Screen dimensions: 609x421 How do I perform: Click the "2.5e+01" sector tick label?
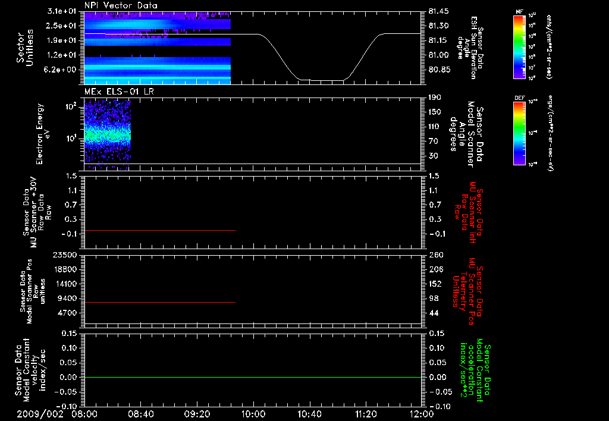point(62,26)
